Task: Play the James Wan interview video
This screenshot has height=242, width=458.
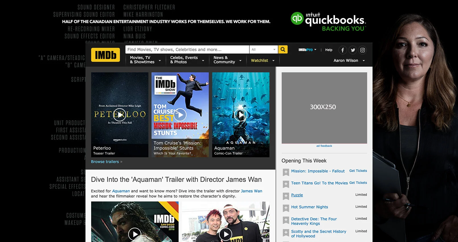Action: 226,234
